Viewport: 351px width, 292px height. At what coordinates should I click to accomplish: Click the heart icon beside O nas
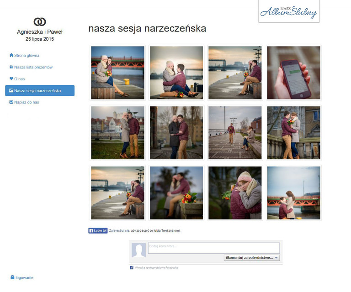11,78
